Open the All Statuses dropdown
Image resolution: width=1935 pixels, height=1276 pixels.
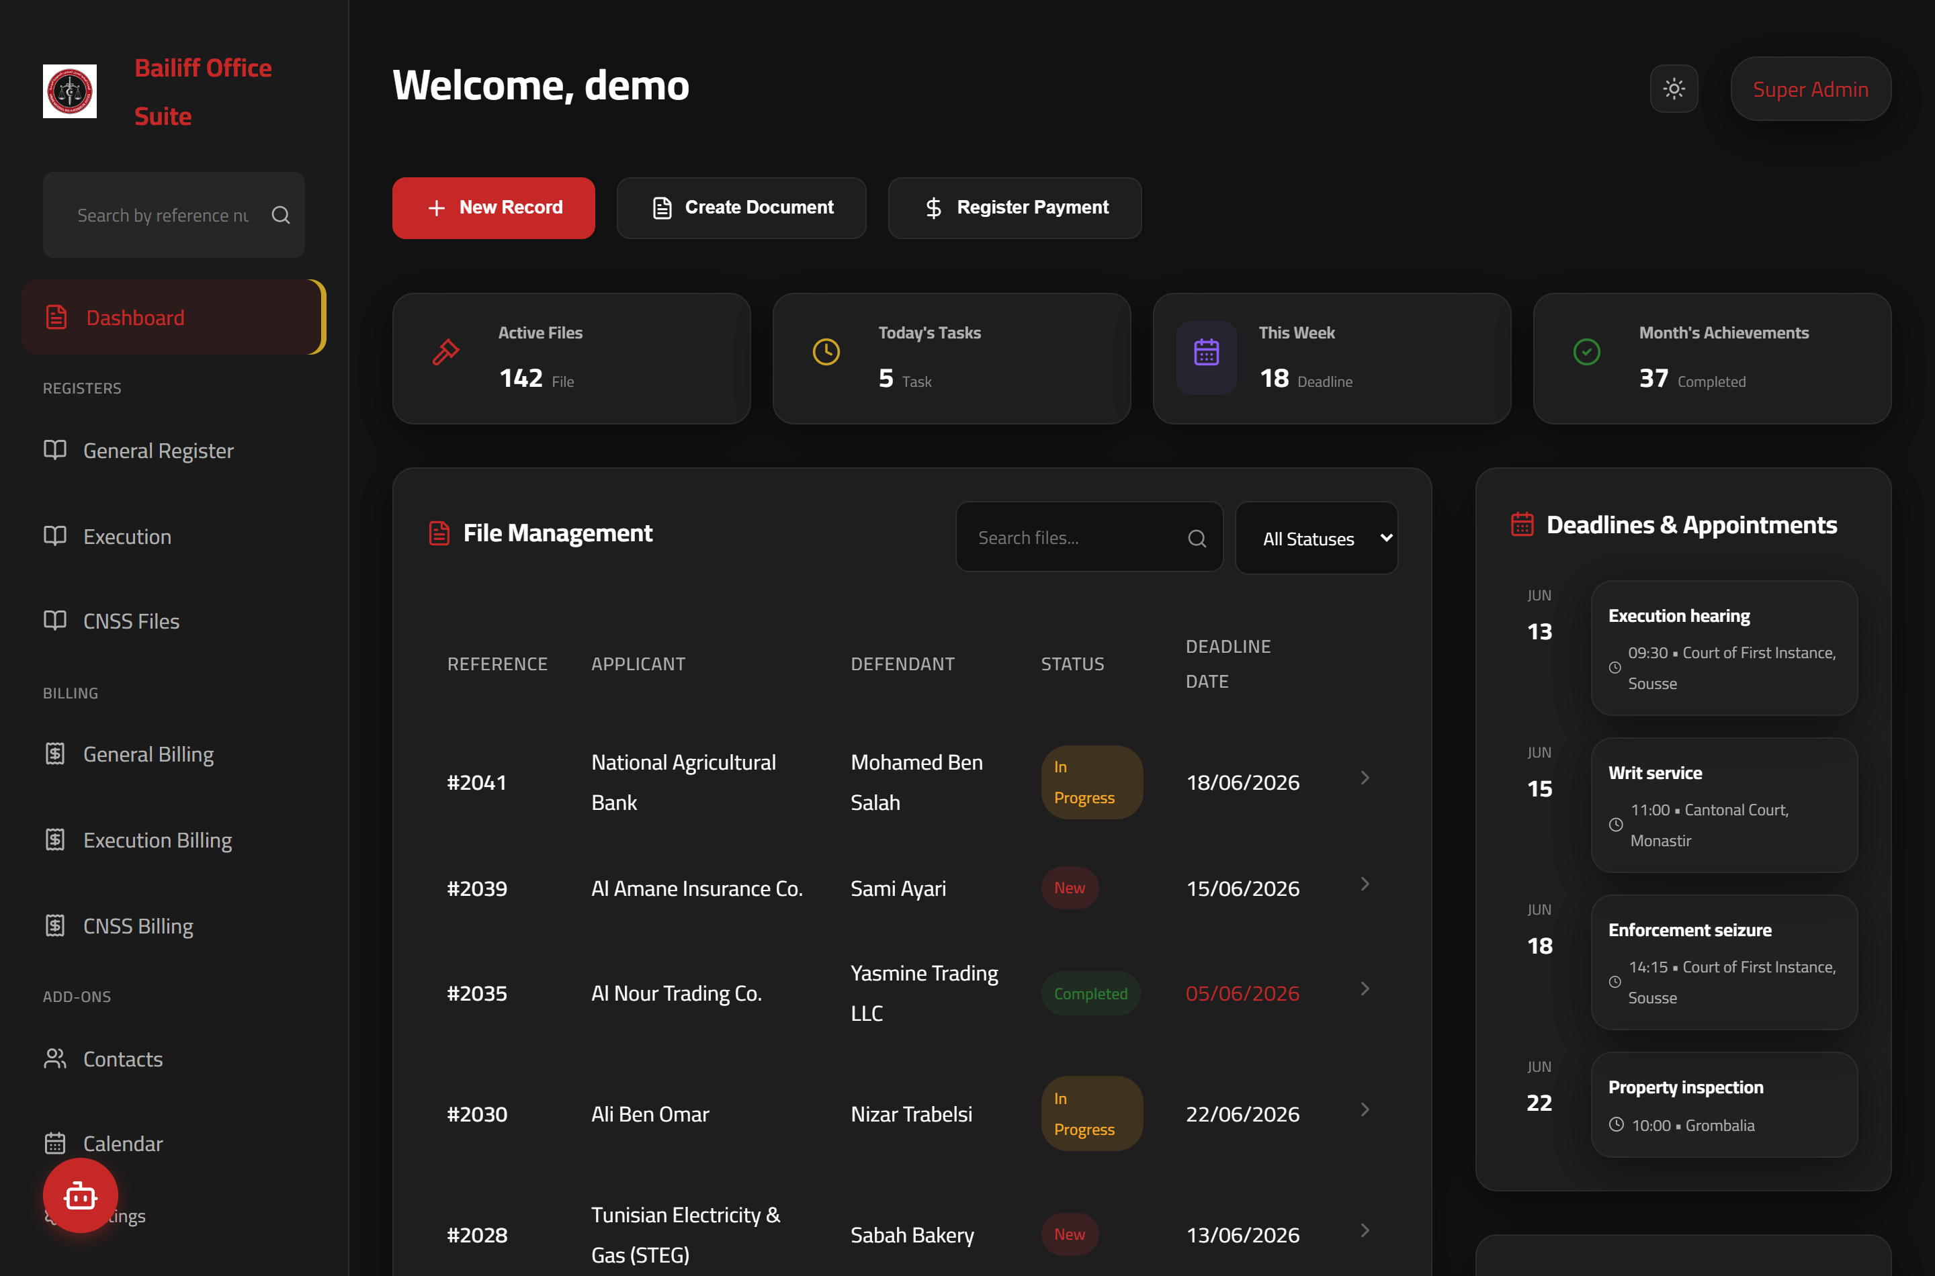pos(1316,538)
